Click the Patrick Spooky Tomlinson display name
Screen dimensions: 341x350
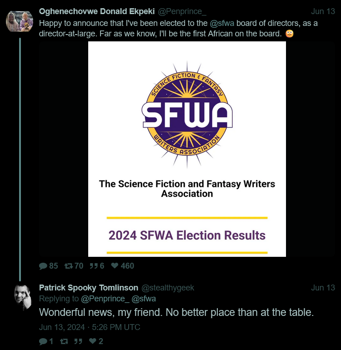[88, 288]
